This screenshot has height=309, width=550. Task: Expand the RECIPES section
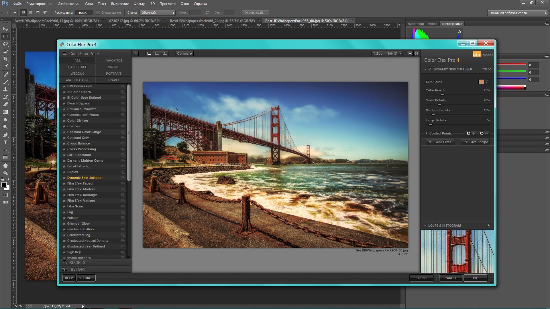click(x=77, y=262)
